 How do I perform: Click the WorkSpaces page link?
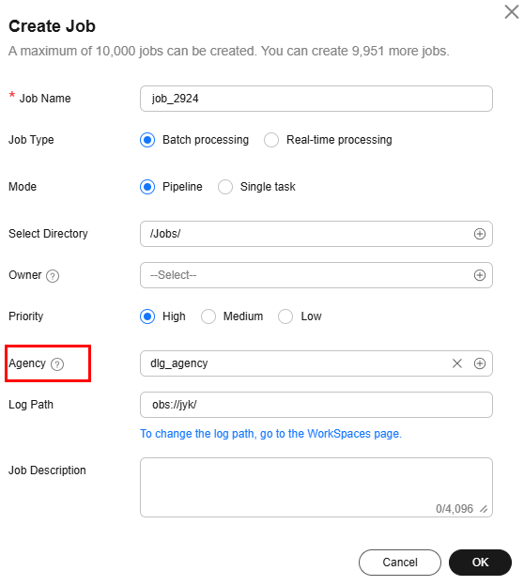pyautogui.click(x=270, y=434)
